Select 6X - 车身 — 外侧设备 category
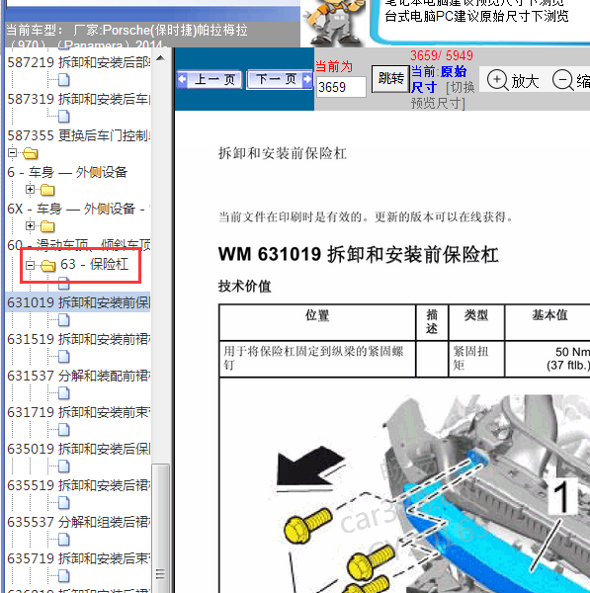 coord(79,209)
